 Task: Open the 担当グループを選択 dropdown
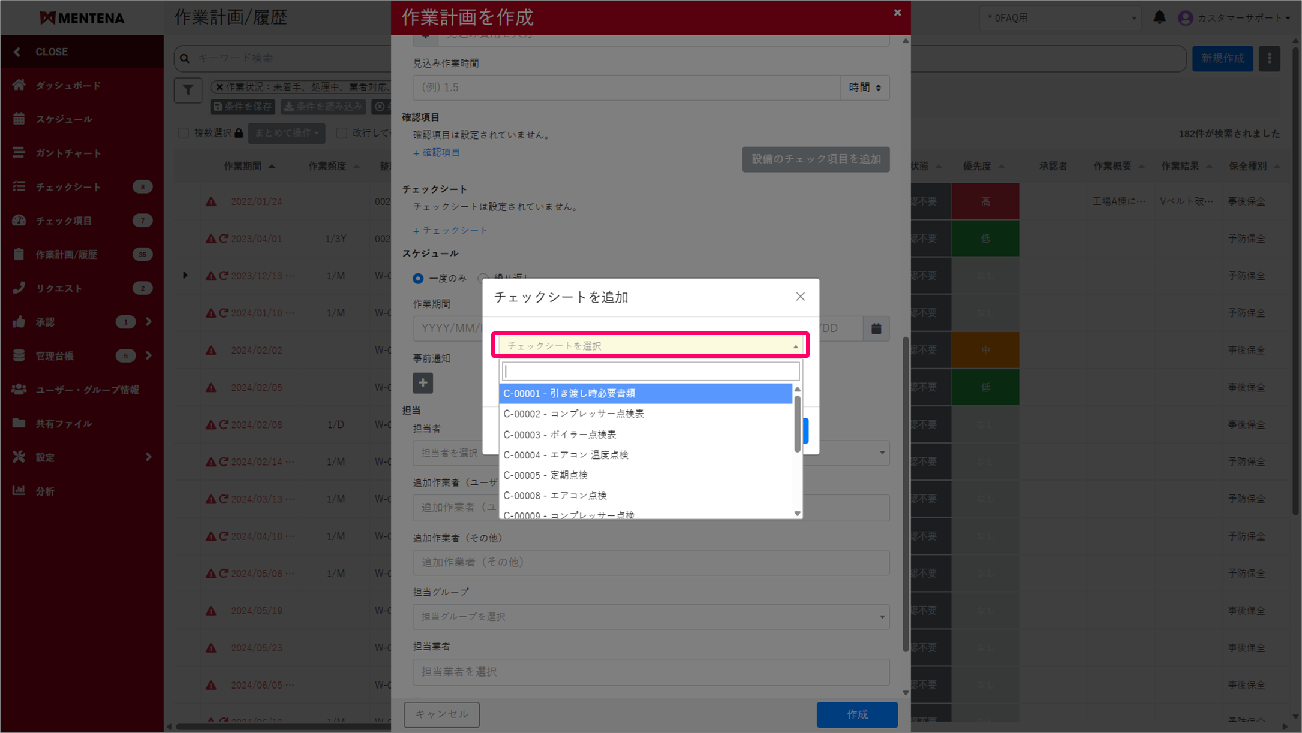650,617
